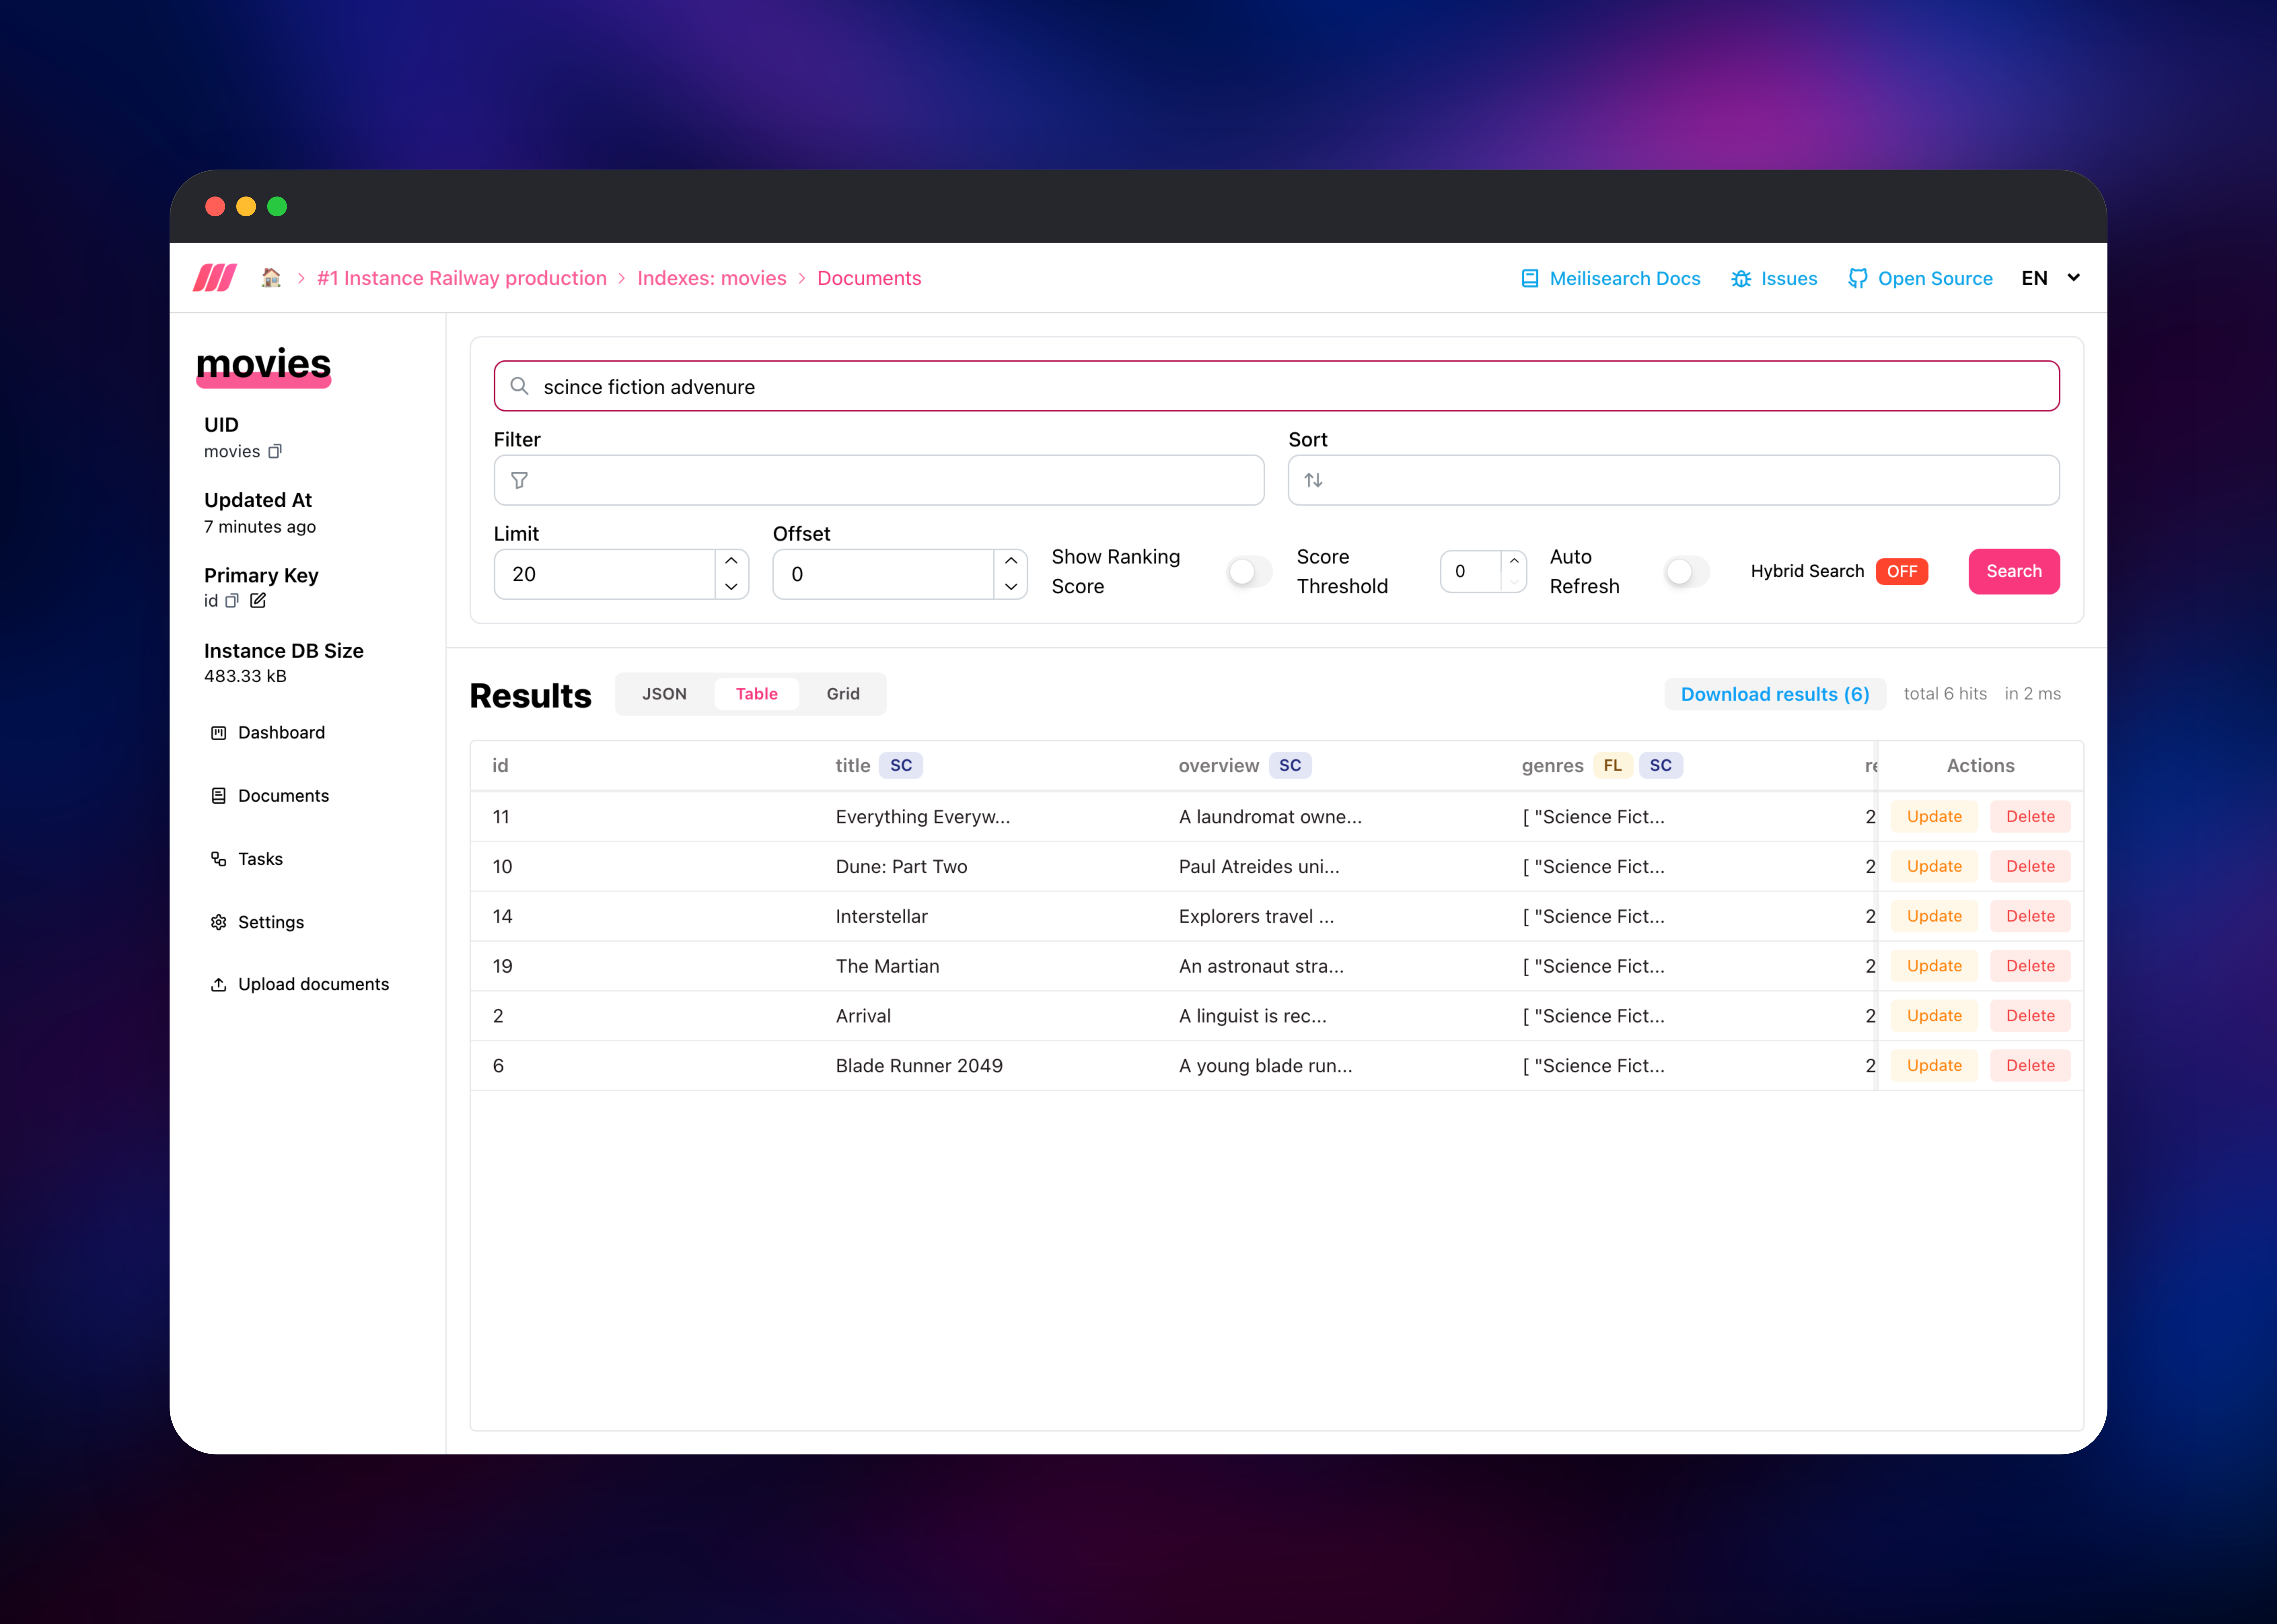Open Dashboard from the sidebar
Image resolution: width=2277 pixels, height=1624 pixels.
tap(281, 733)
